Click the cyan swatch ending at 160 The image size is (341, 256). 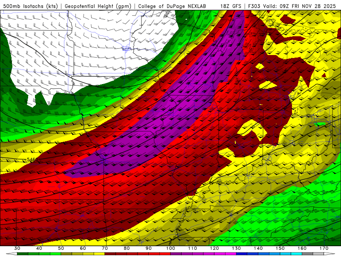pyautogui.click(x=297, y=254)
